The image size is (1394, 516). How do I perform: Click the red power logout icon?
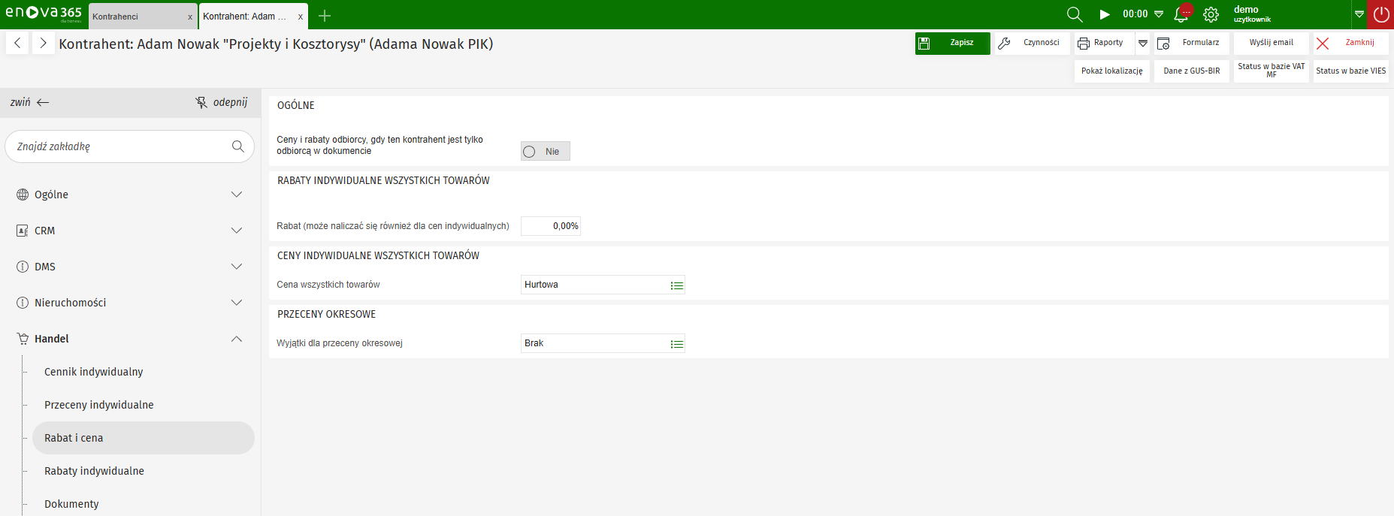tap(1381, 14)
